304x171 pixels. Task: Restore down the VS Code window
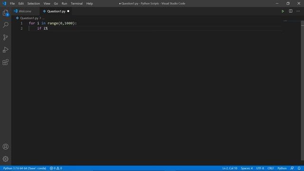[288, 3]
